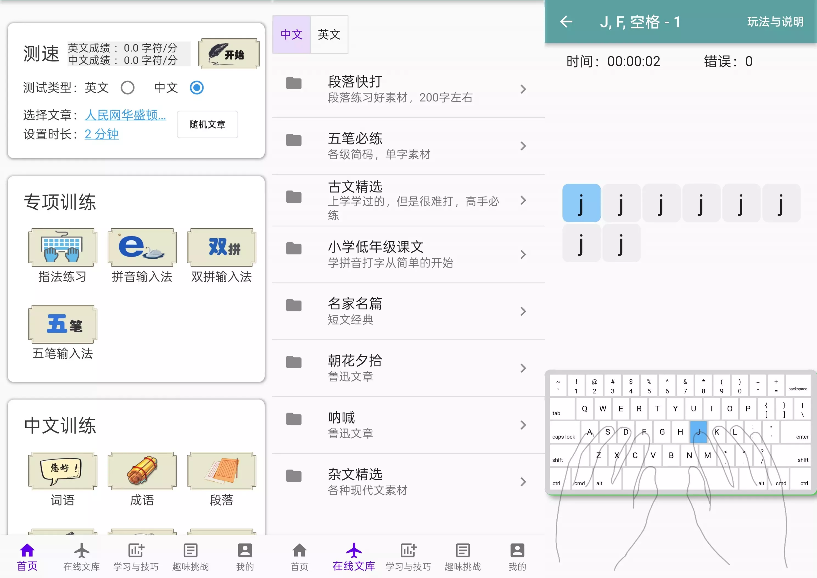Open the 词语 Chinese training icon
This screenshot has height=578, width=817.
coord(62,470)
